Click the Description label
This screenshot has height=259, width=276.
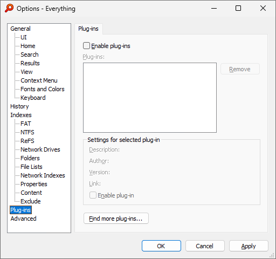(105, 149)
